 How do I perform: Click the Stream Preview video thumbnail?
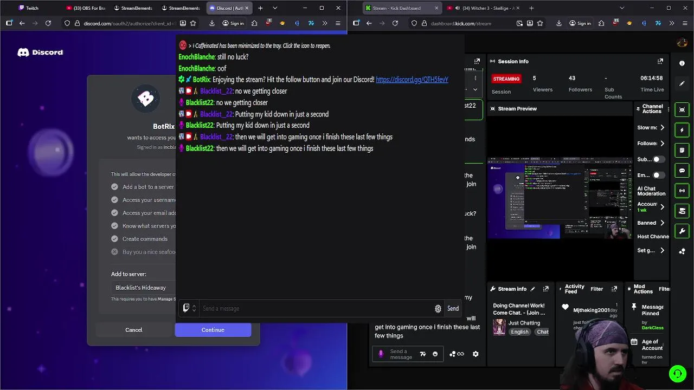click(560, 198)
